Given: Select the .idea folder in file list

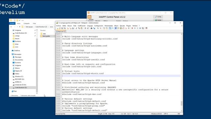Looking at the screenshot, I should point(44,34).
